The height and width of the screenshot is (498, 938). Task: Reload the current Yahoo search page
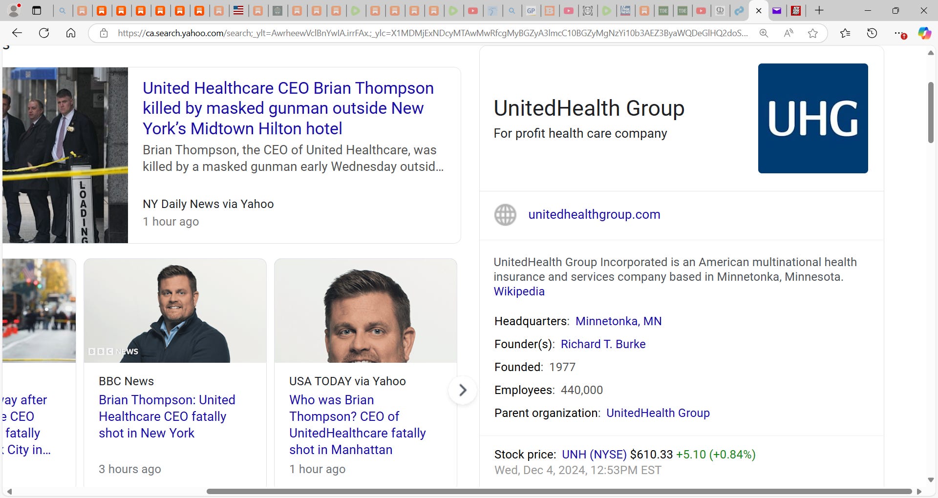pyautogui.click(x=44, y=33)
